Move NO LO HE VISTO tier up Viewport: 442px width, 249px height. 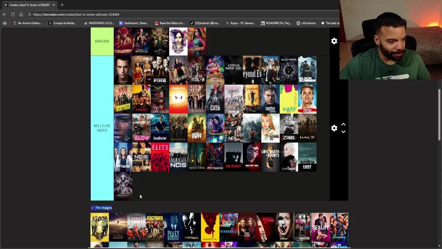(x=343, y=124)
